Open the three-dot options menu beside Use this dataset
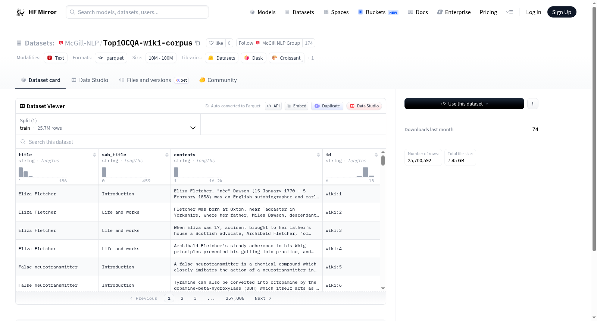The height and width of the screenshot is (321, 597). [533, 104]
